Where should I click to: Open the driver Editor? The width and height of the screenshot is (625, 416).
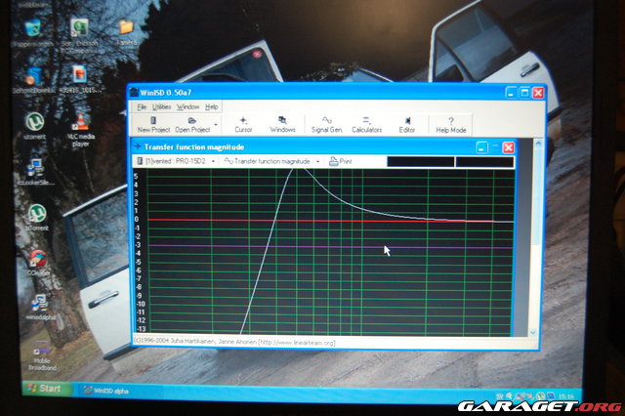407,123
